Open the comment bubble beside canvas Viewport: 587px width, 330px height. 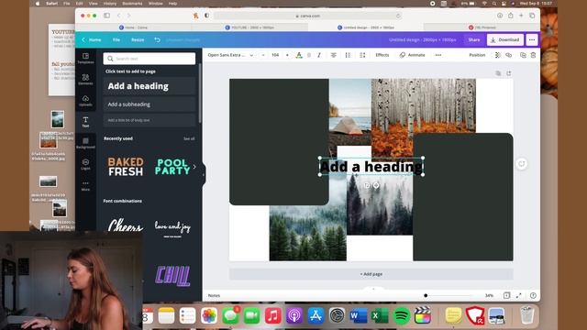[x=522, y=163]
